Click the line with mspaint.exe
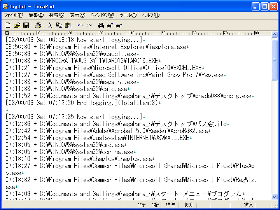The image size is (280, 210). pos(72,82)
